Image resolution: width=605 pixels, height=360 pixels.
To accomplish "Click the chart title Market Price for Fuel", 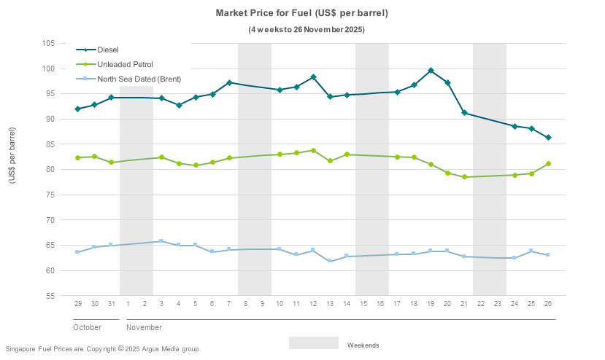I will (x=302, y=13).
